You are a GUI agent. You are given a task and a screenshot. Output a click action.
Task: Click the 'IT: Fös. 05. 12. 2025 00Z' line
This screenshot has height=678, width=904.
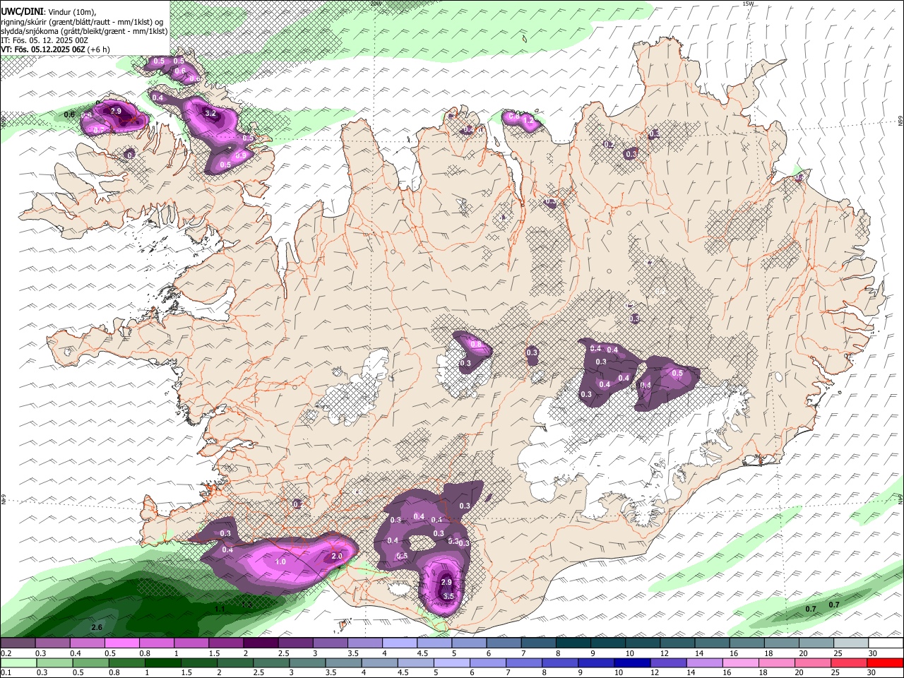point(44,40)
